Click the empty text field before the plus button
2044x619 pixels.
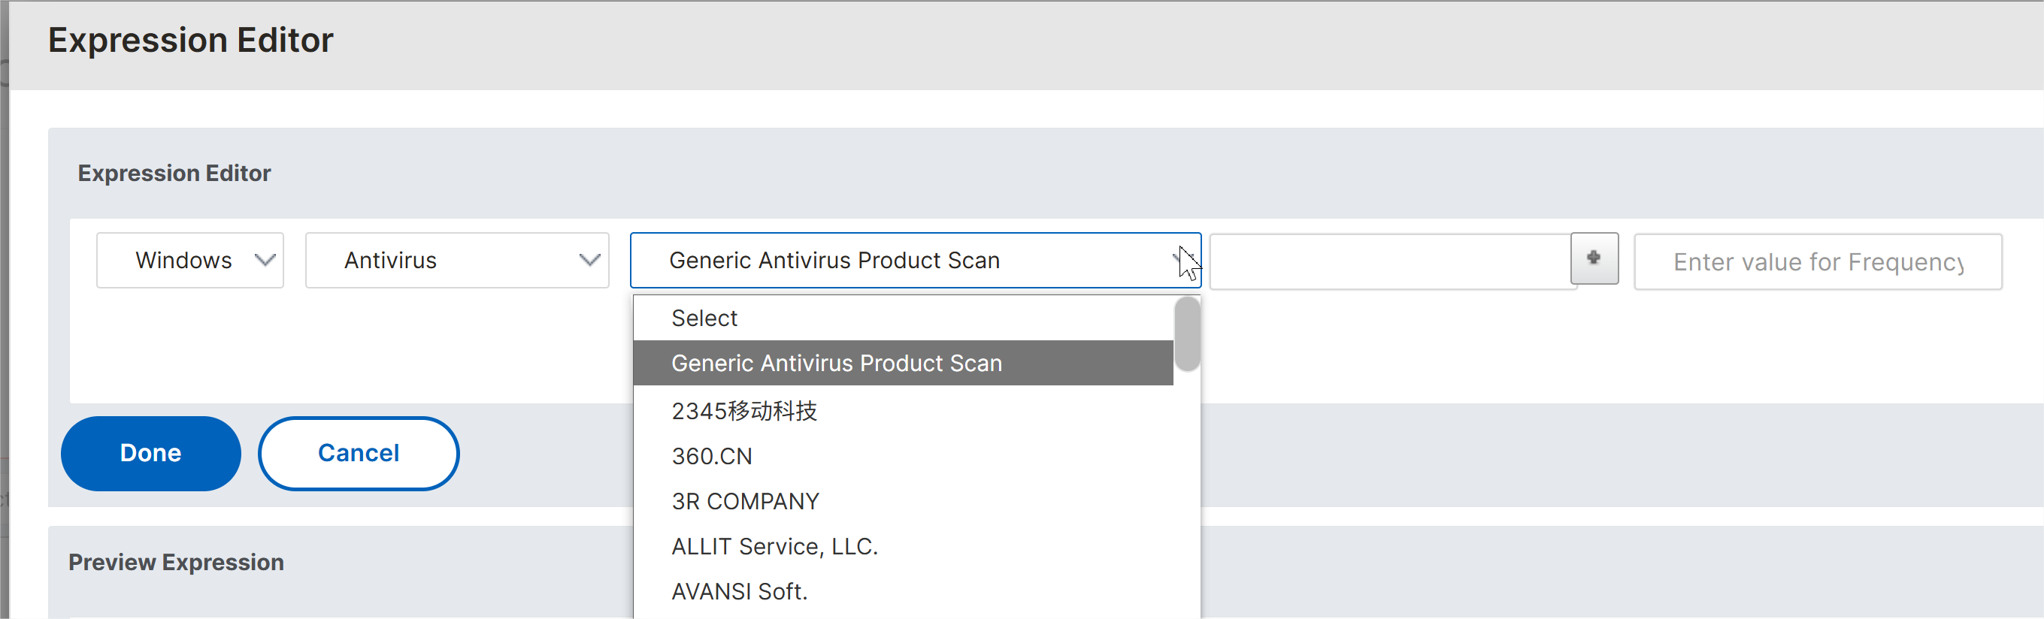coord(1390,261)
